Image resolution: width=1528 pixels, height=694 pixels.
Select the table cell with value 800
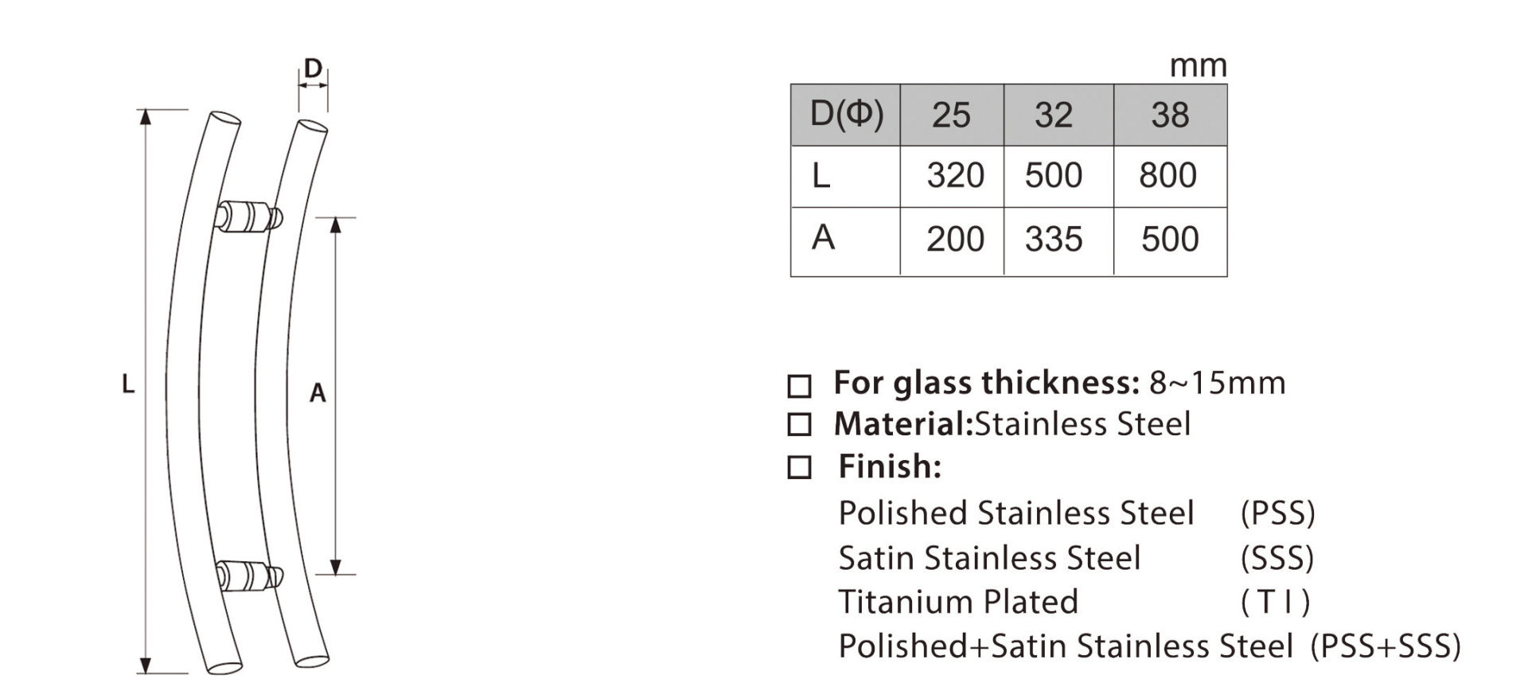pyautogui.click(x=1170, y=177)
